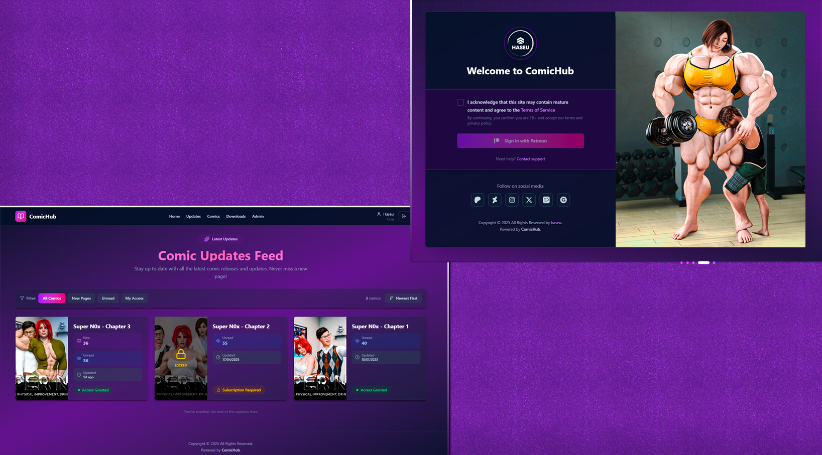Viewport: 822px width, 455px height.
Task: Click the active carousel indicator pill
Action: click(703, 263)
